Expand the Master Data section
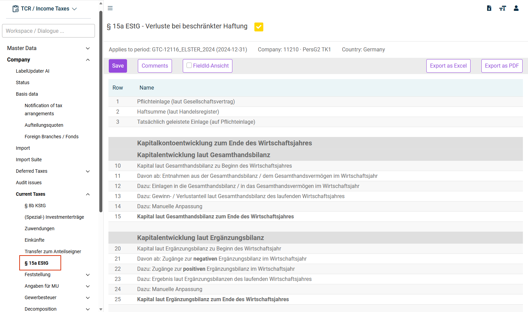528x312 pixels. click(x=88, y=48)
